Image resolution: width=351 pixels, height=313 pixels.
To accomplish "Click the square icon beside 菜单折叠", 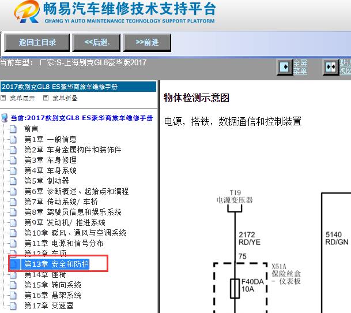I will (x=46, y=98).
